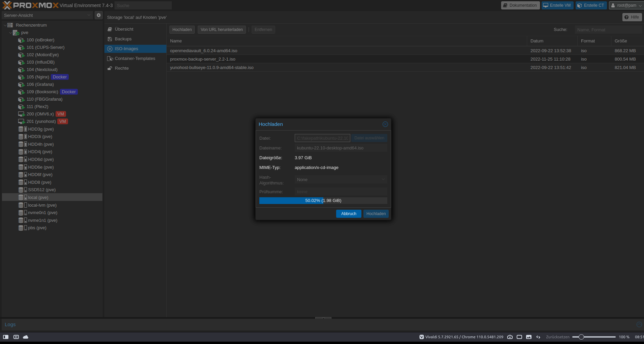Click Erstelle CT button
The image size is (644, 344).
point(591,5)
